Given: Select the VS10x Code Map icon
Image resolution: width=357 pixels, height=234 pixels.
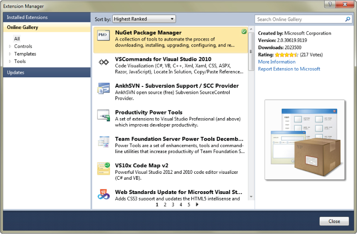Looking at the screenshot, I should coord(104,168).
